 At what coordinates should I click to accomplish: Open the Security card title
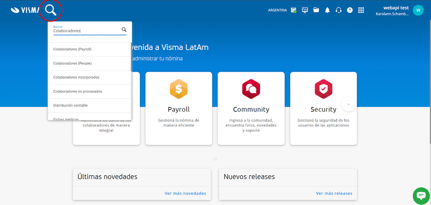tap(324, 109)
